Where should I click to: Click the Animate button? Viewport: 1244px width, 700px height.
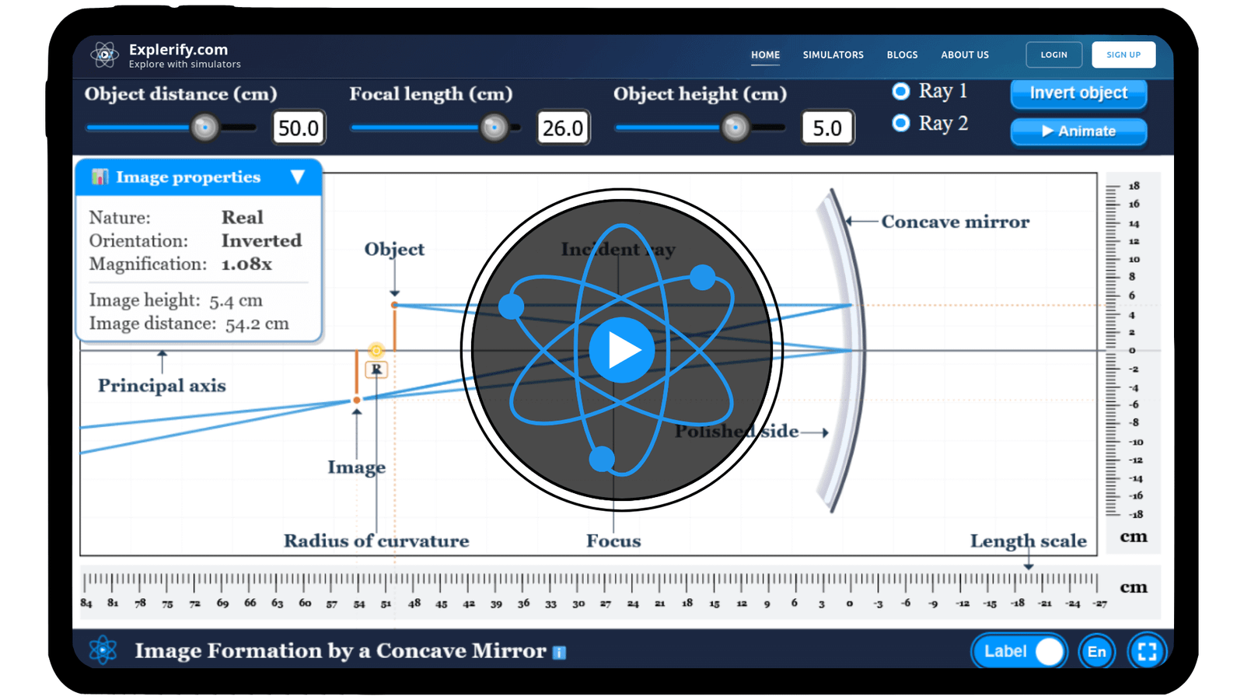(x=1078, y=131)
